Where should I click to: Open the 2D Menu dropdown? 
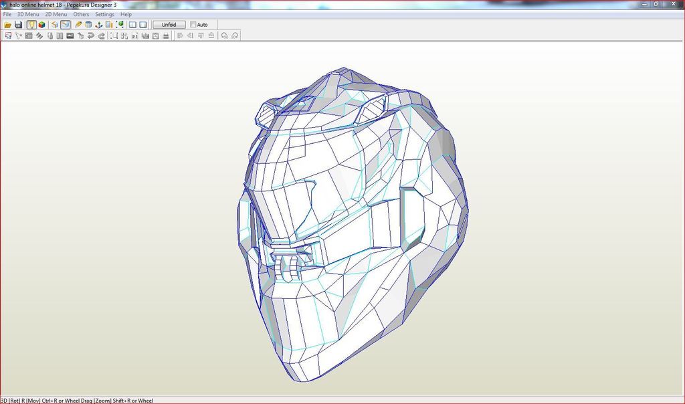[56, 14]
